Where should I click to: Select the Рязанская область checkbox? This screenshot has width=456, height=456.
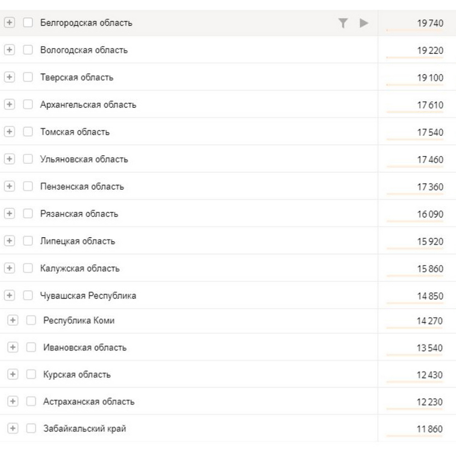point(28,213)
